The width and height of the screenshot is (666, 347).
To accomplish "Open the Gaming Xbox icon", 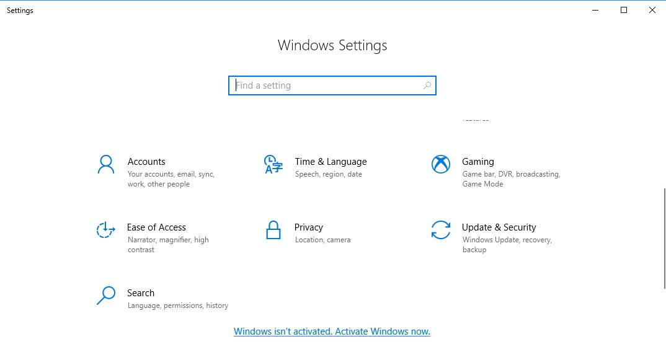I will tap(441, 164).
